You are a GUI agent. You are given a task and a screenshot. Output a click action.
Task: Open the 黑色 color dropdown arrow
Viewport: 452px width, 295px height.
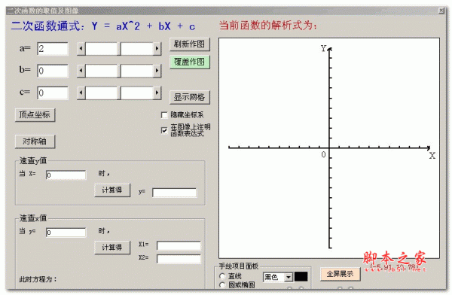point(289,277)
